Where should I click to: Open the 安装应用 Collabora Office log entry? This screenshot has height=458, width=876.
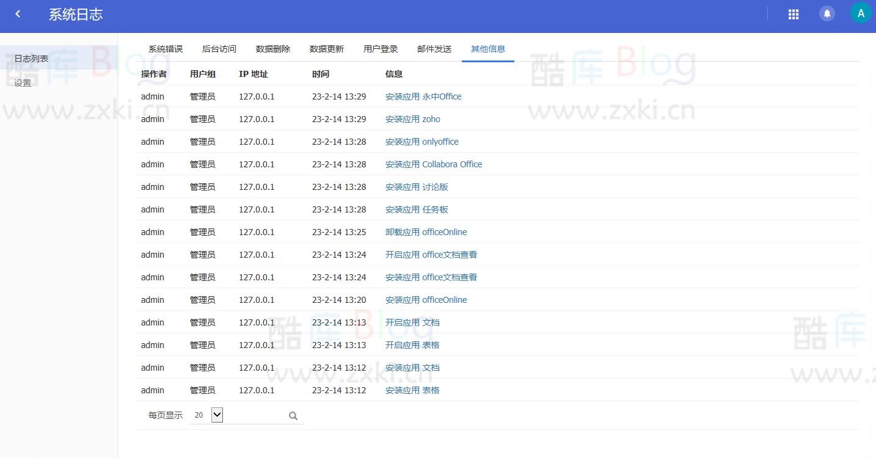(x=433, y=164)
